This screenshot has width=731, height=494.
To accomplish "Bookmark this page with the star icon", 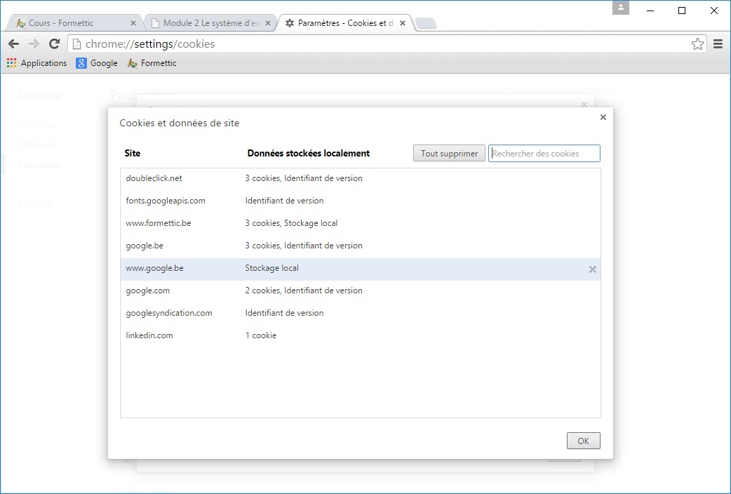I will [697, 44].
